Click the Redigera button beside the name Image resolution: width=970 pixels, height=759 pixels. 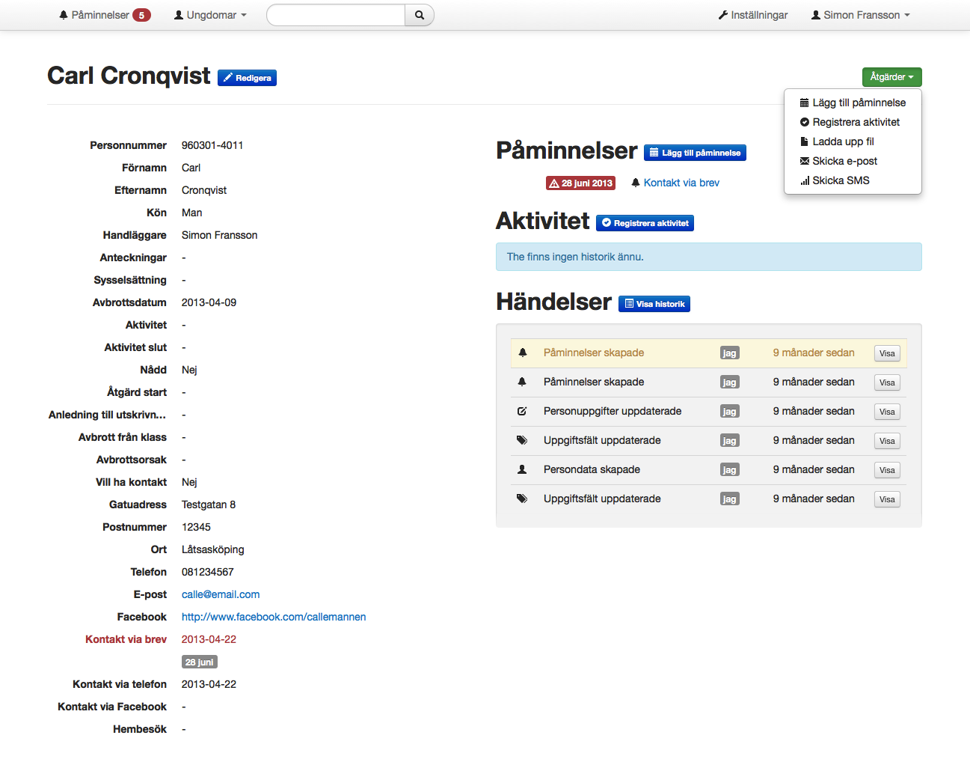tap(247, 78)
